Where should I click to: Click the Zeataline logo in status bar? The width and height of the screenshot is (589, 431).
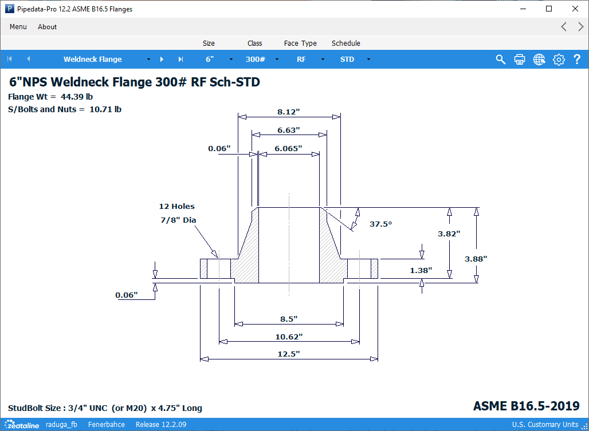[x=21, y=424]
